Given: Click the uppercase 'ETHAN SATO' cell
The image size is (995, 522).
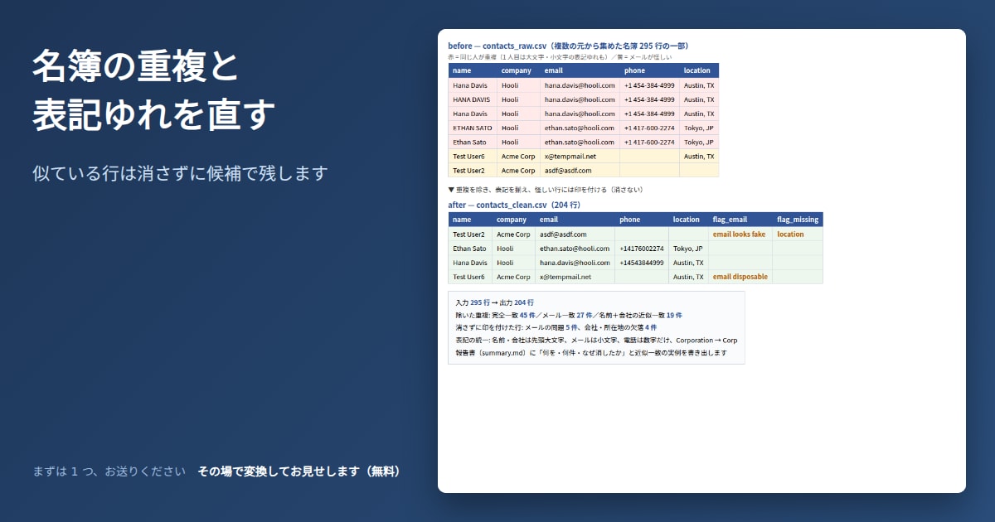Looking at the screenshot, I should [x=473, y=128].
